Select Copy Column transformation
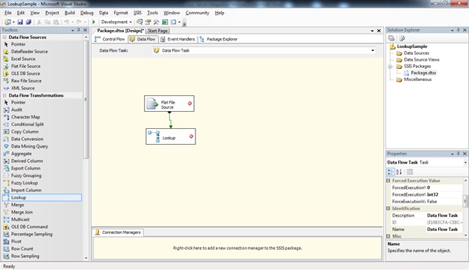 click(25, 131)
